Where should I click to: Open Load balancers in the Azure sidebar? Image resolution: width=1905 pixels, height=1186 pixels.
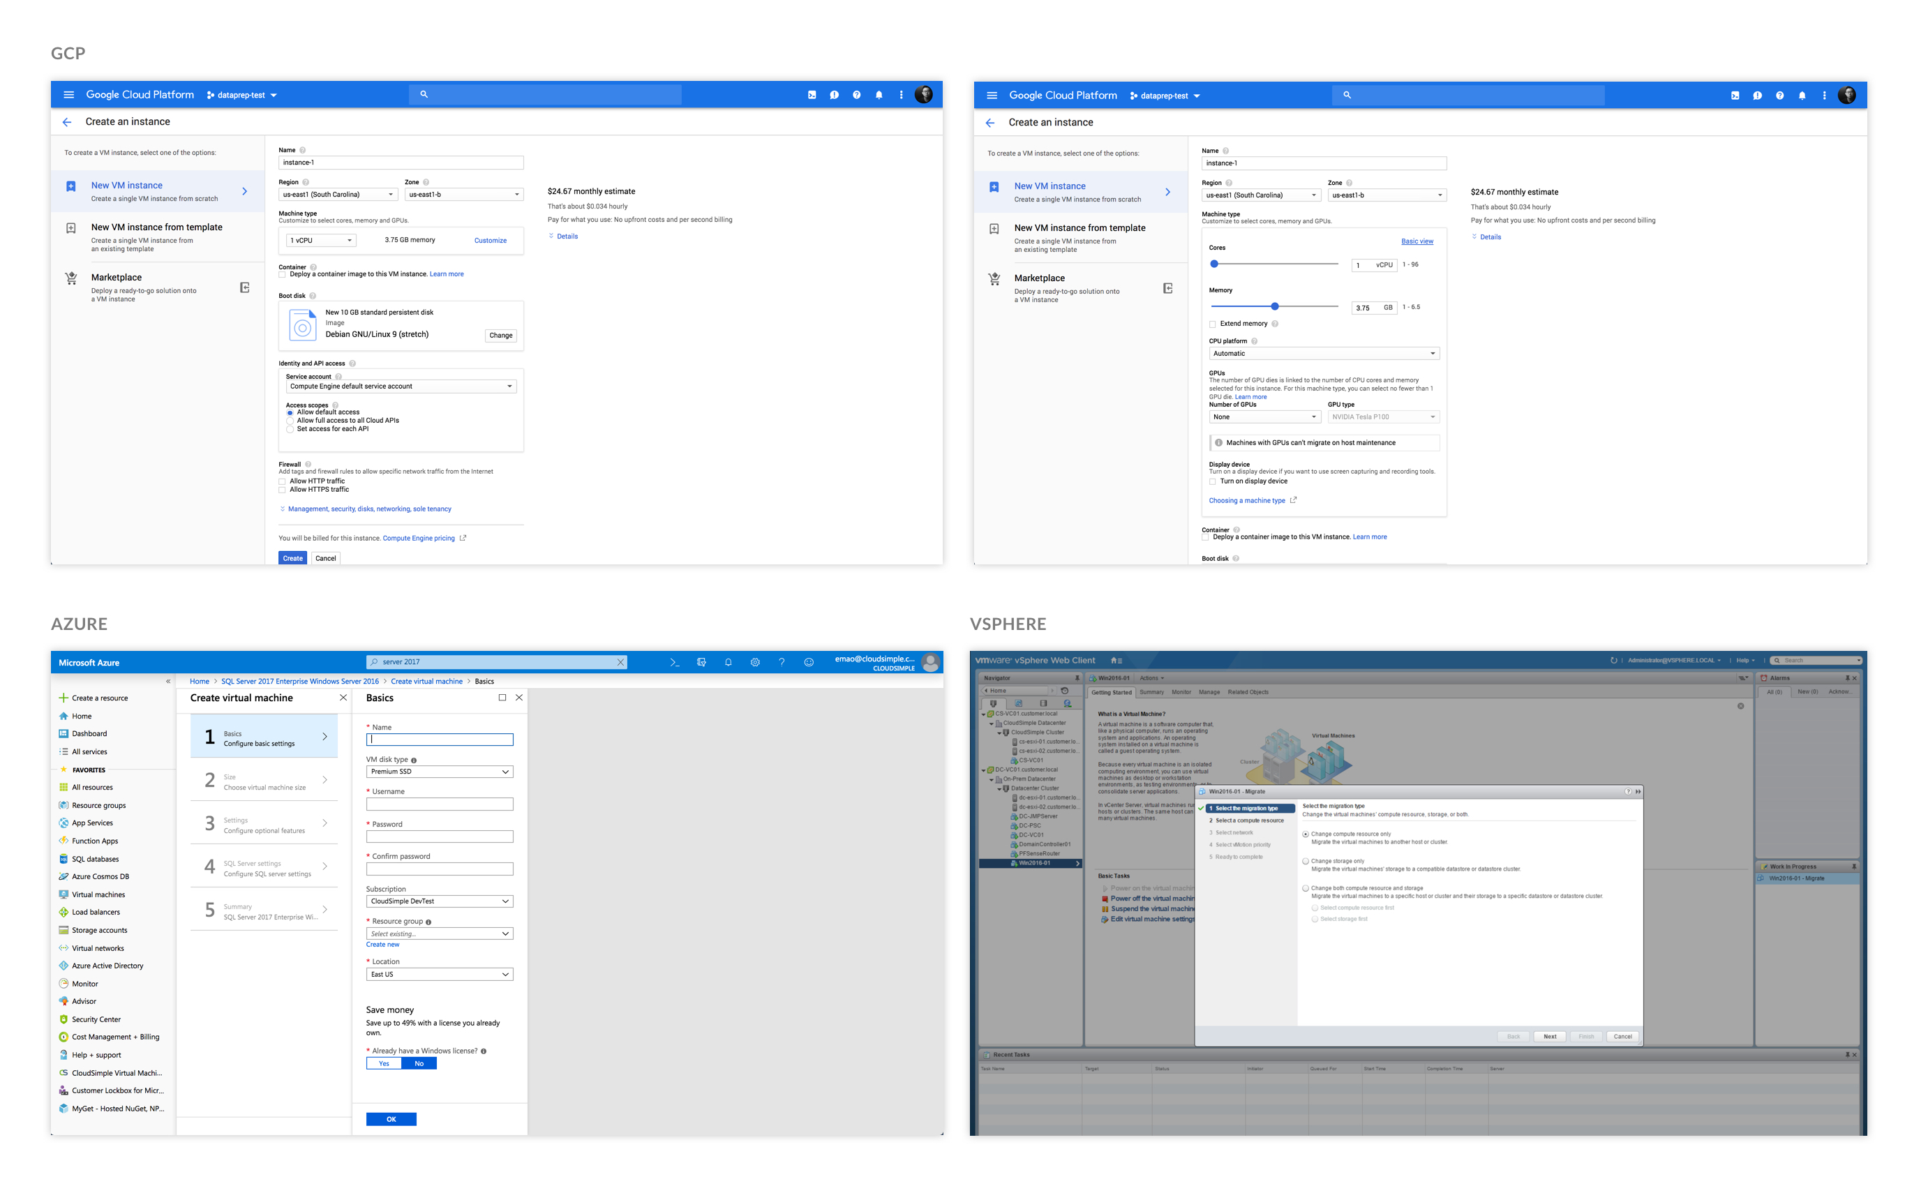tap(89, 913)
